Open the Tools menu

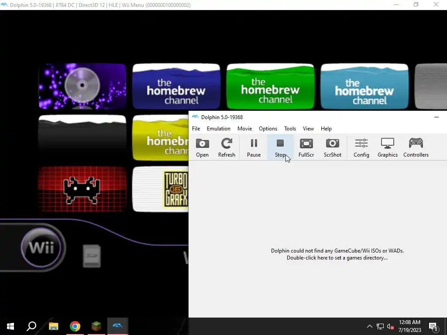tap(290, 129)
